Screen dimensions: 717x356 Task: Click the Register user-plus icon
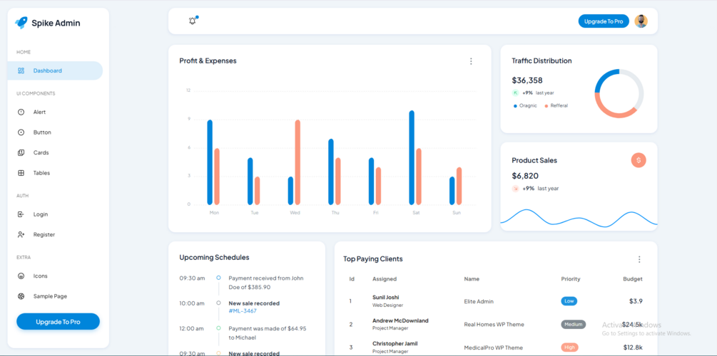(21, 234)
